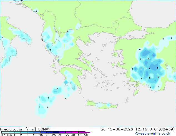Click map value "3" over southwestern Turkey

coord(158,77)
